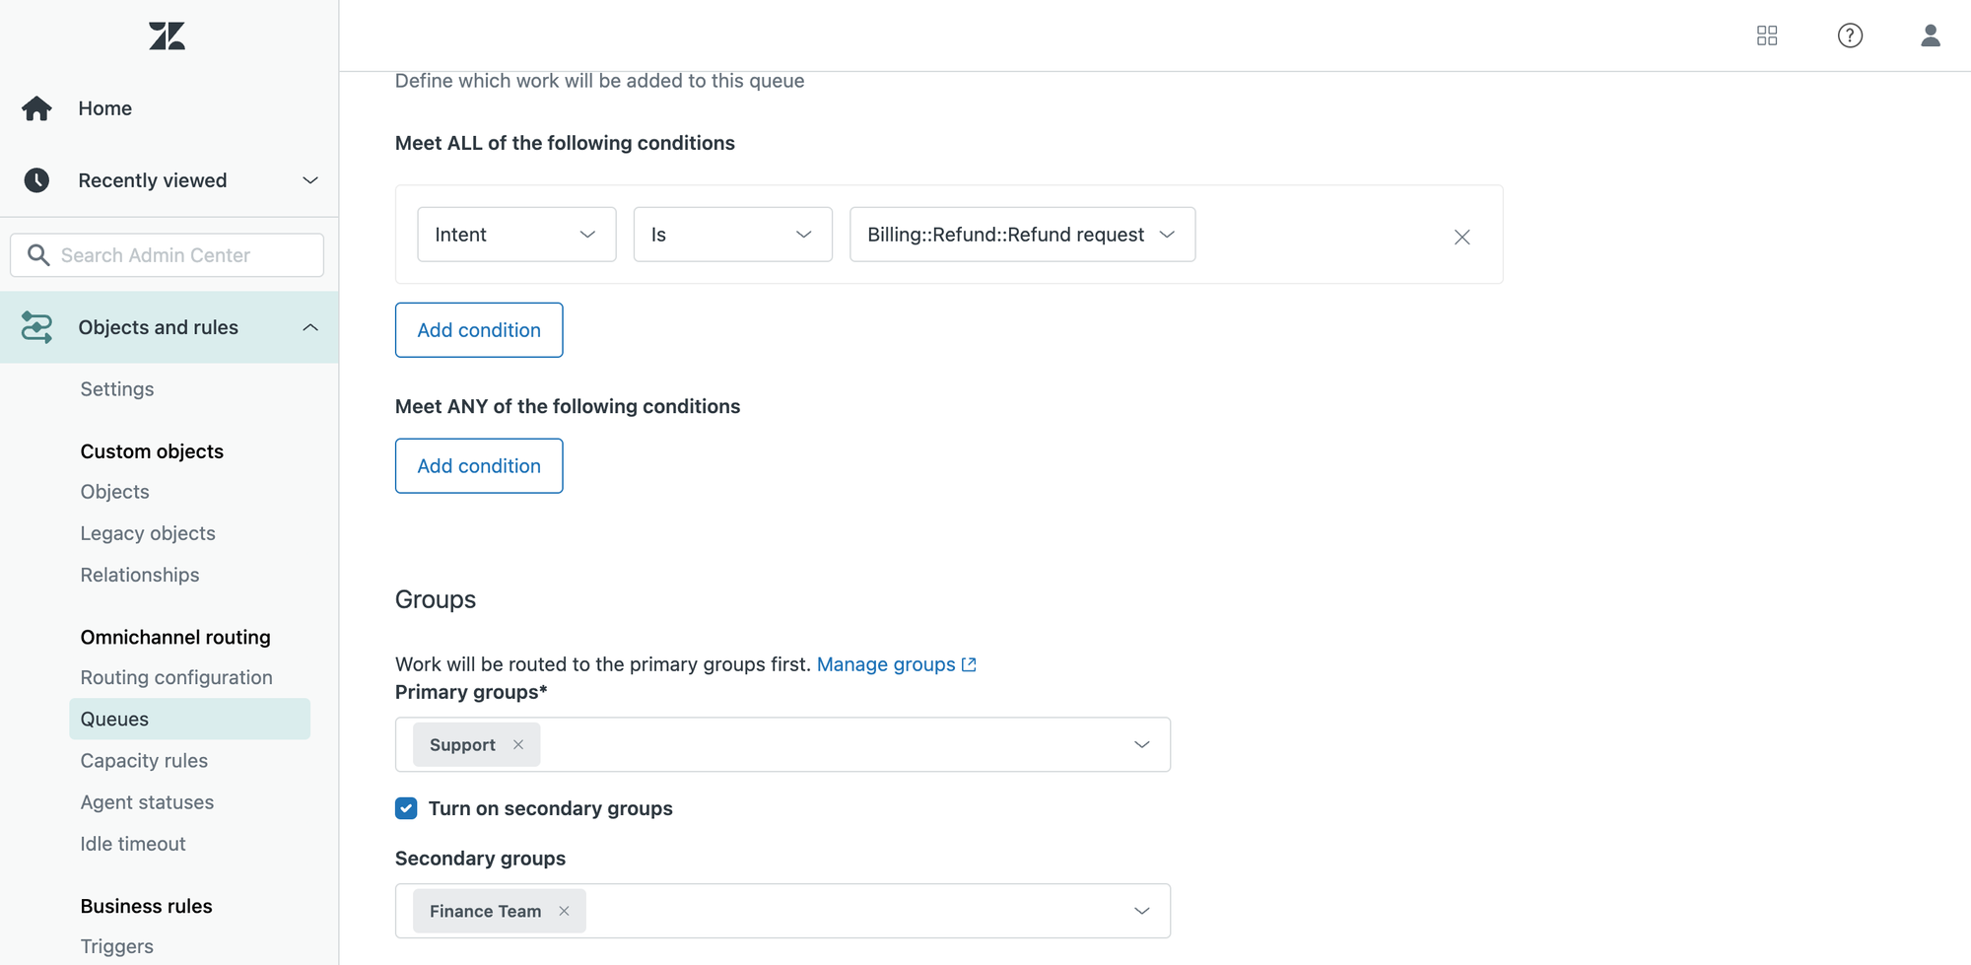Go to Routing configuration

(x=176, y=678)
